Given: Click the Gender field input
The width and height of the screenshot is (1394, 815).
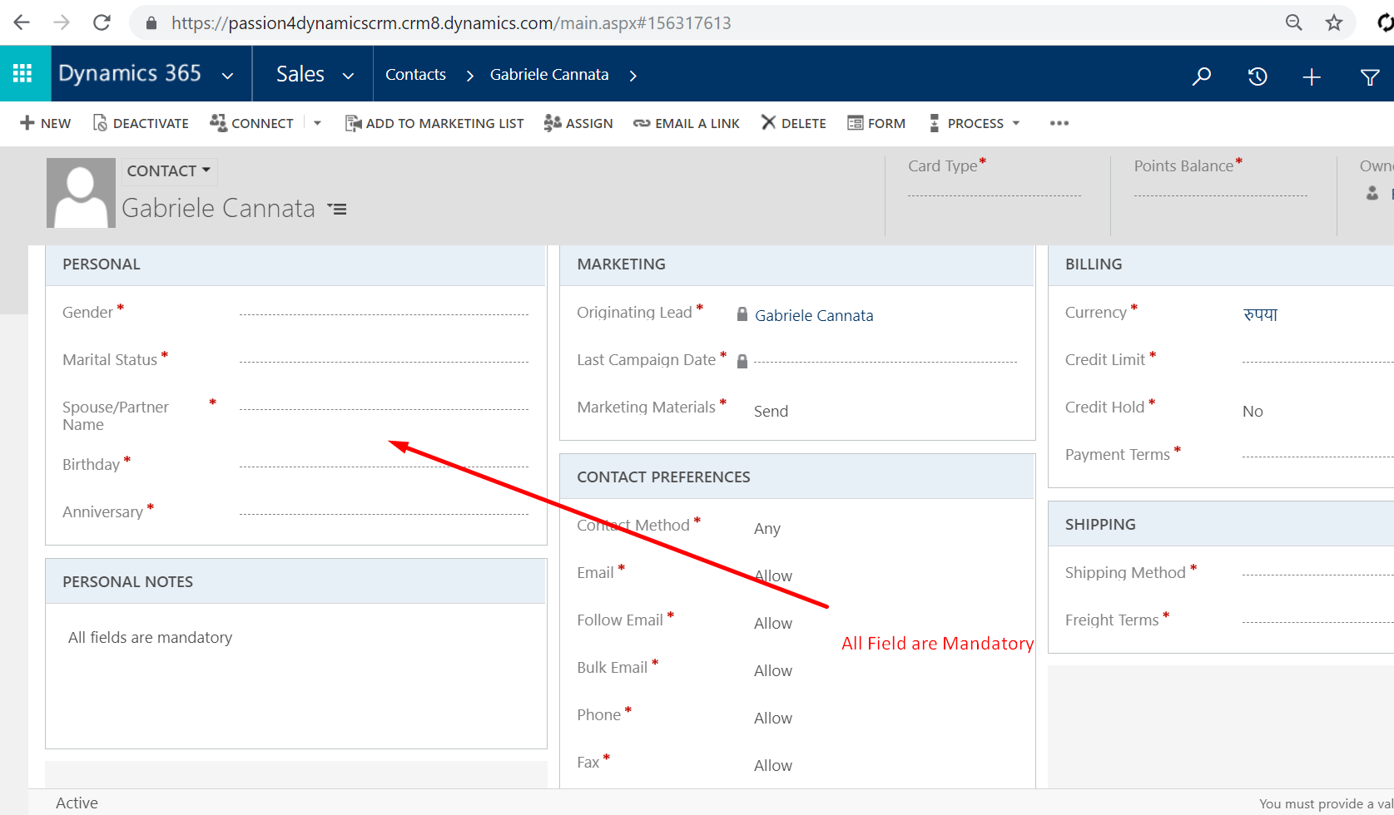Looking at the screenshot, I should [383, 312].
